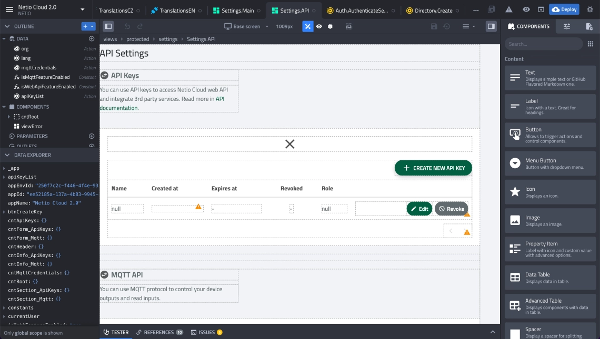This screenshot has height=339, width=600.
Task: Click the undo arrow in editor toolbar
Action: coord(127,26)
